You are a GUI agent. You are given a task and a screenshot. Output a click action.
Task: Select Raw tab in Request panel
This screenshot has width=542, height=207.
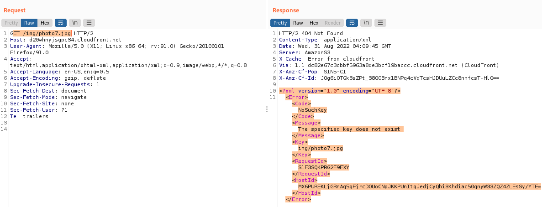(29, 23)
